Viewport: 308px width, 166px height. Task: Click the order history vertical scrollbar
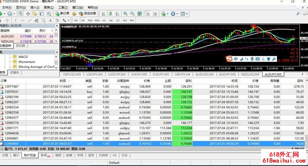click(x=306, y=112)
